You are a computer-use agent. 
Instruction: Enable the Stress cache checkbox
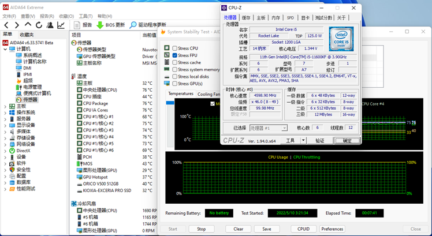pyautogui.click(x=174, y=62)
